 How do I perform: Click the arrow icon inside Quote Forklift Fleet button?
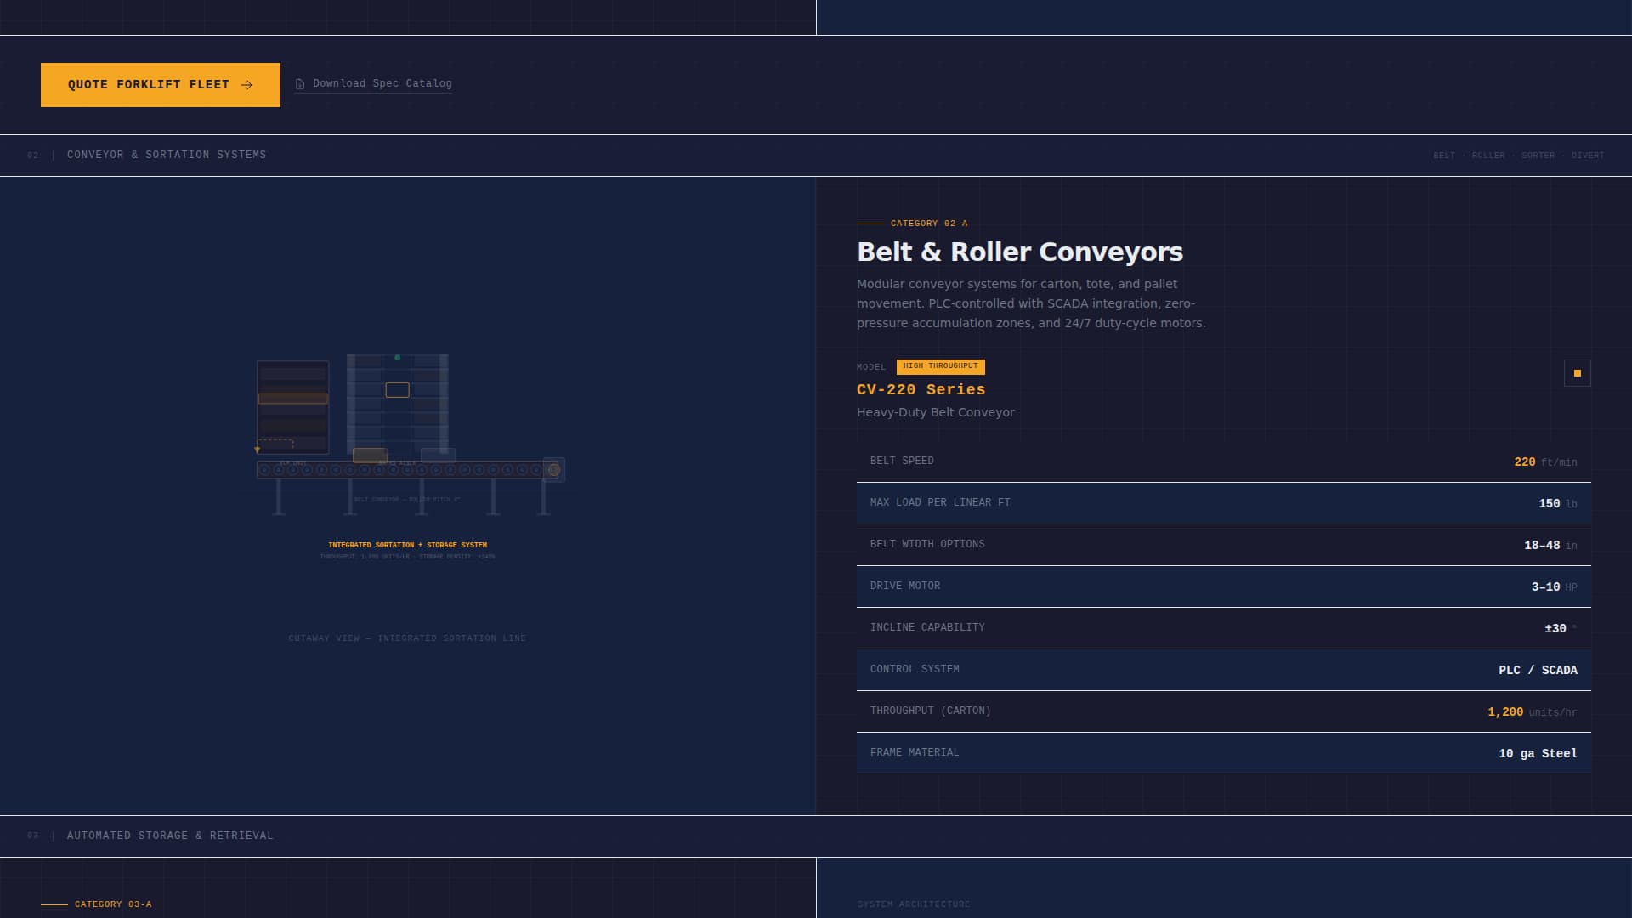click(x=247, y=84)
